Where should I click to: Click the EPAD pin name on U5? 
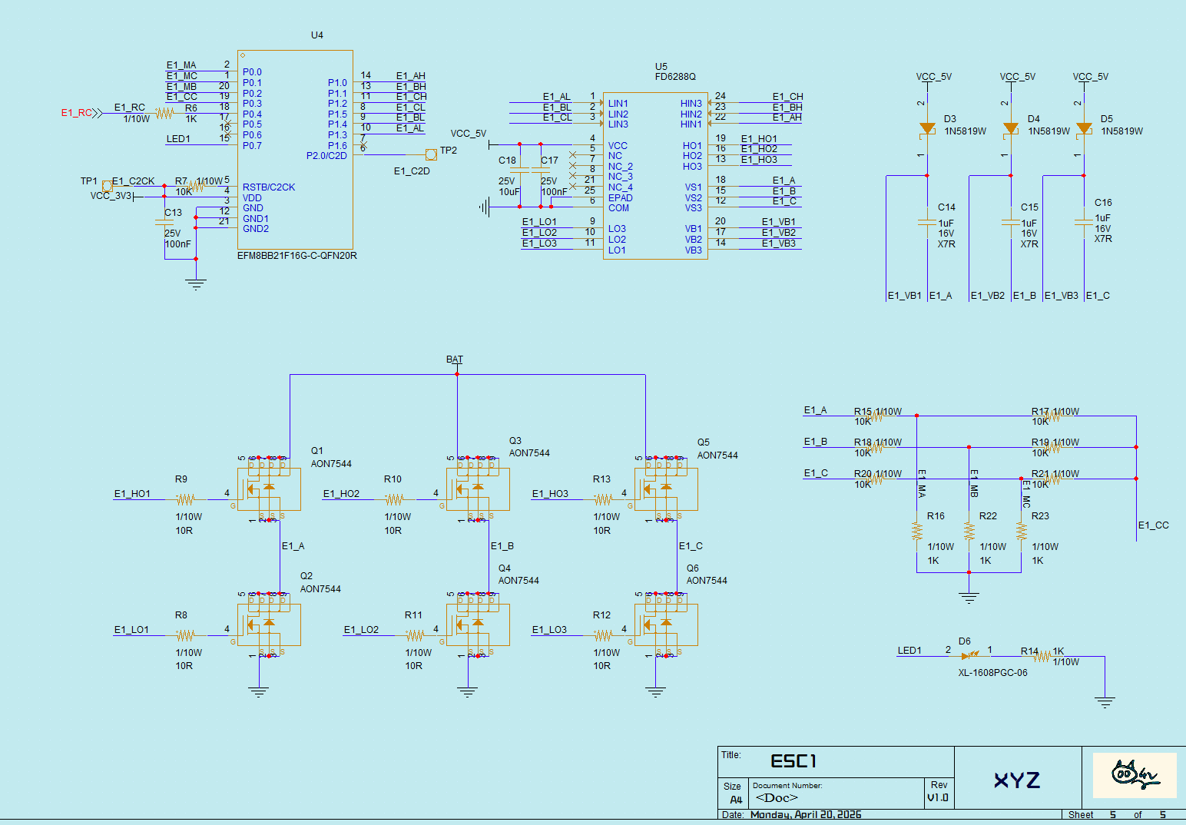pyautogui.click(x=620, y=198)
